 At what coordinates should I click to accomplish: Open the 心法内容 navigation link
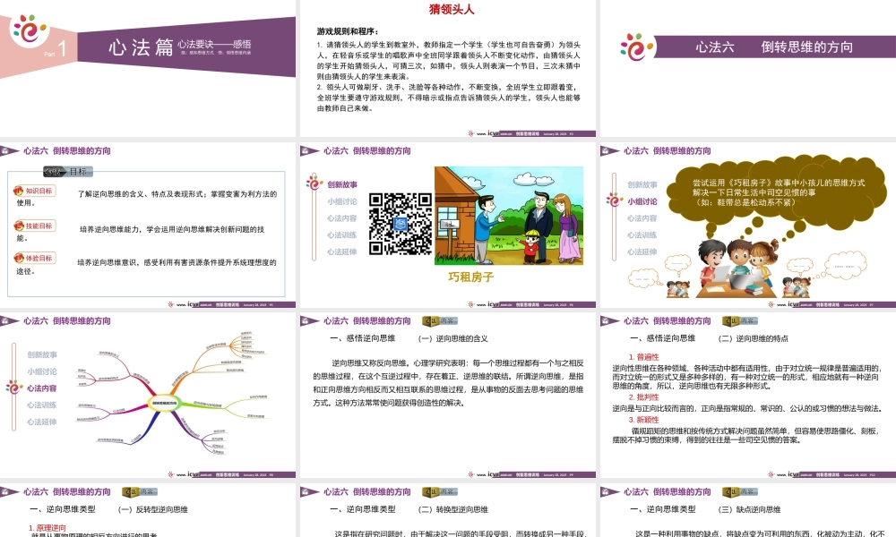pyautogui.click(x=343, y=218)
